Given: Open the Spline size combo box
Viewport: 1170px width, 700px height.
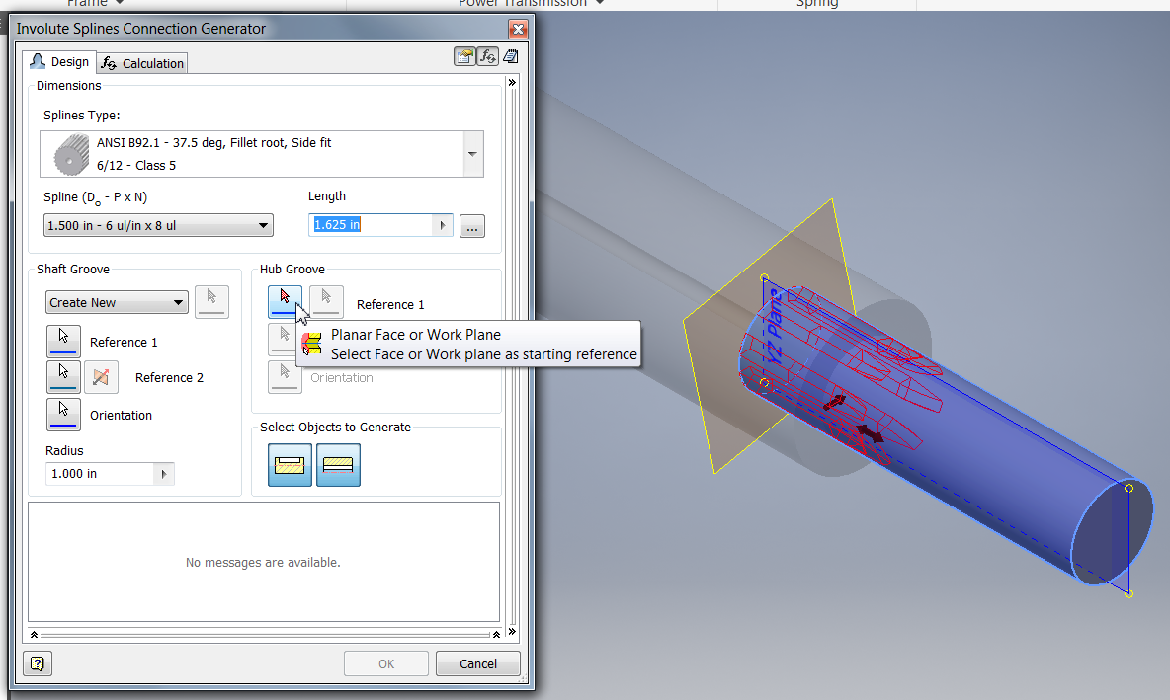Looking at the screenshot, I should (158, 225).
